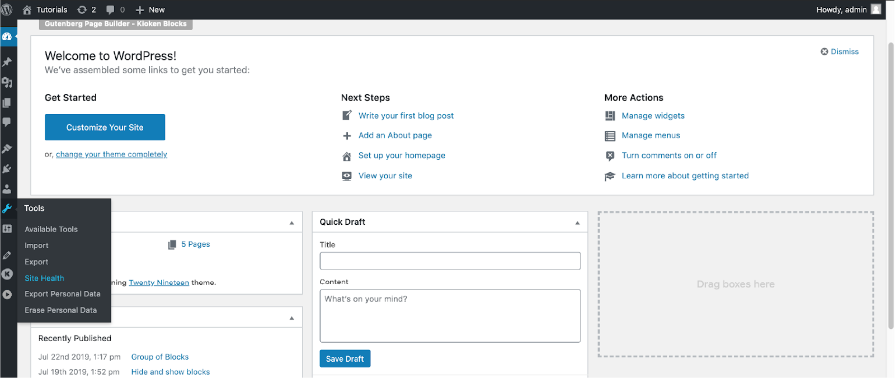Collapse the Quick Draft panel
895x378 pixels.
click(x=577, y=223)
